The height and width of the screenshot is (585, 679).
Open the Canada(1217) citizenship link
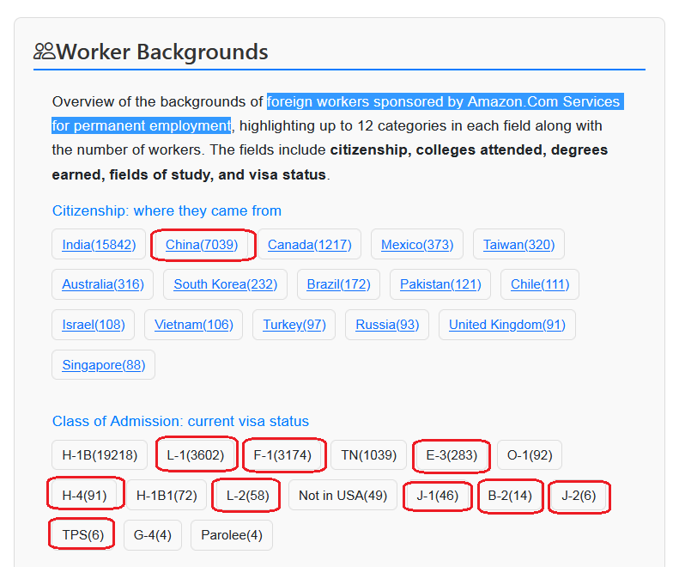click(310, 245)
